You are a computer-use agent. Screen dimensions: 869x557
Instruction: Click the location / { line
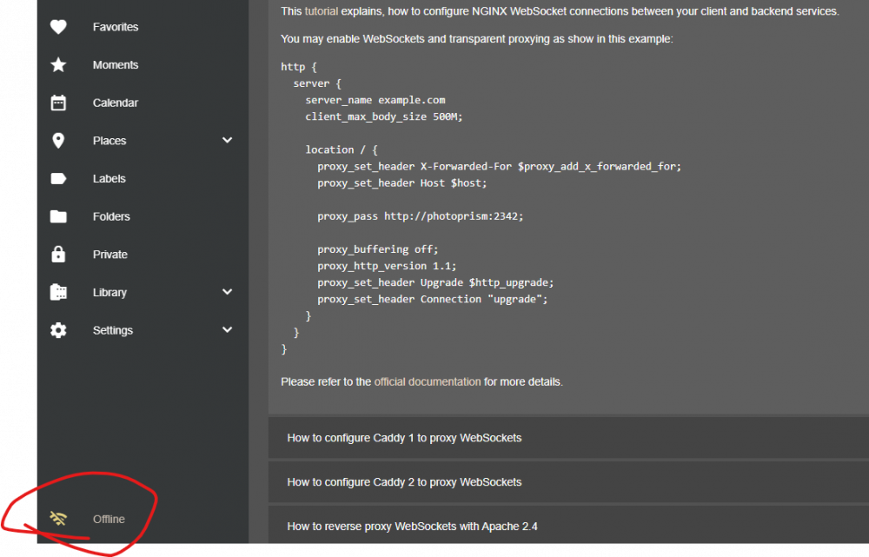(x=342, y=149)
